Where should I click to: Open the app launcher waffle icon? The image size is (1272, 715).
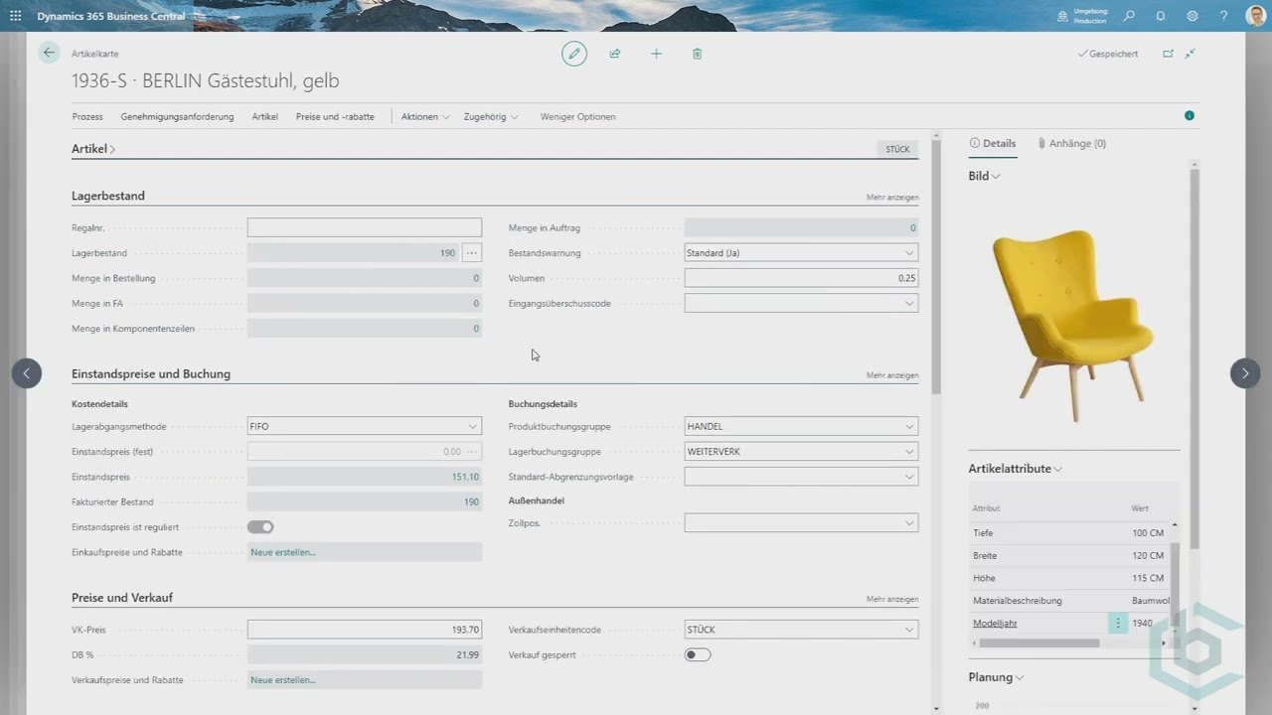click(15, 16)
